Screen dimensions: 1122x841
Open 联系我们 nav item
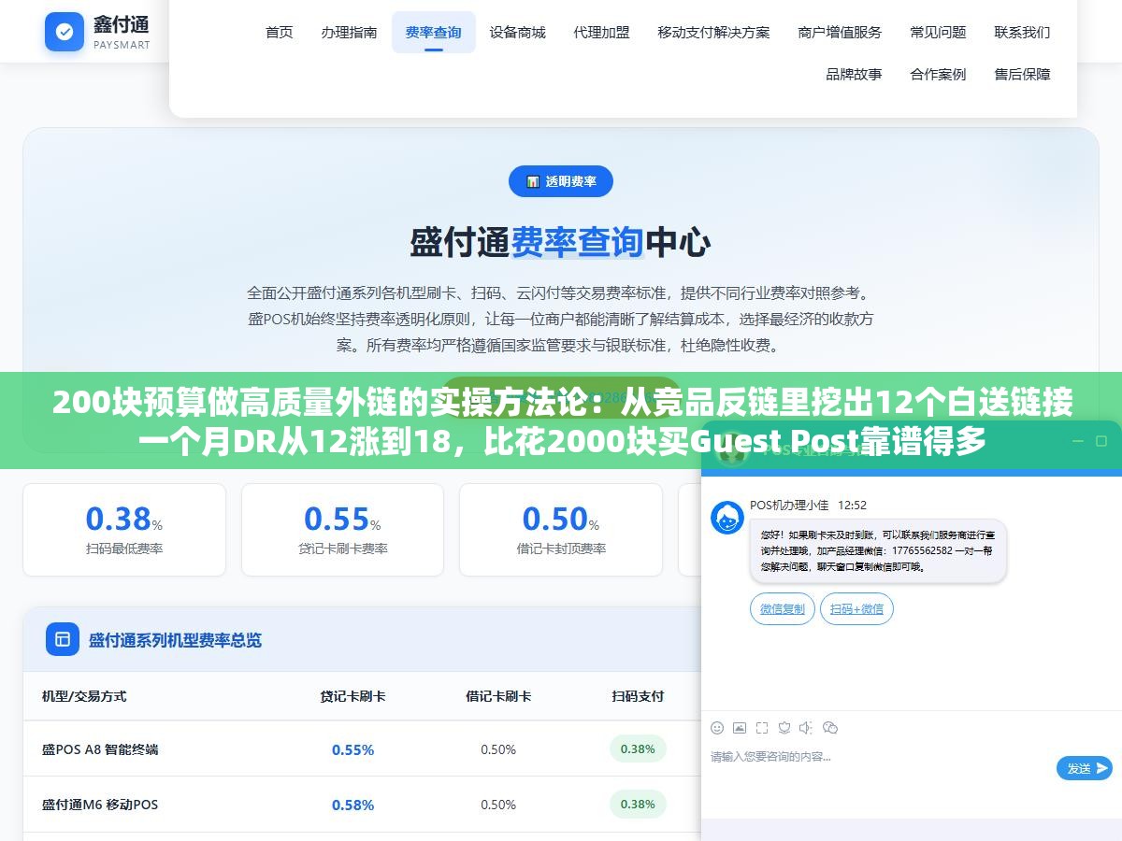tap(1023, 32)
